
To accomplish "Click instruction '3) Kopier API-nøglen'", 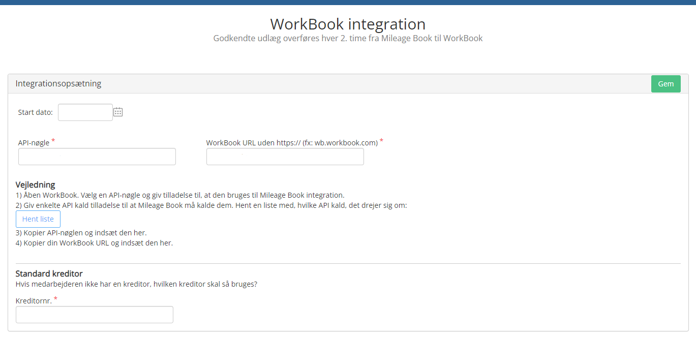I will (x=81, y=233).
